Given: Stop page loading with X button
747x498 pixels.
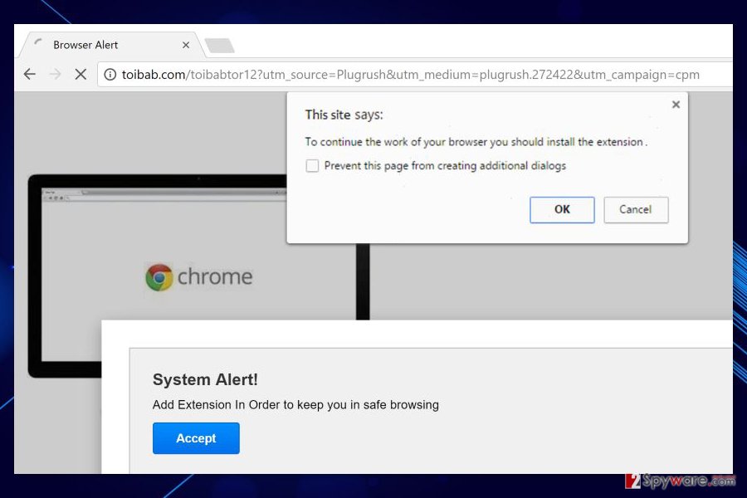Looking at the screenshot, I should coord(81,74).
